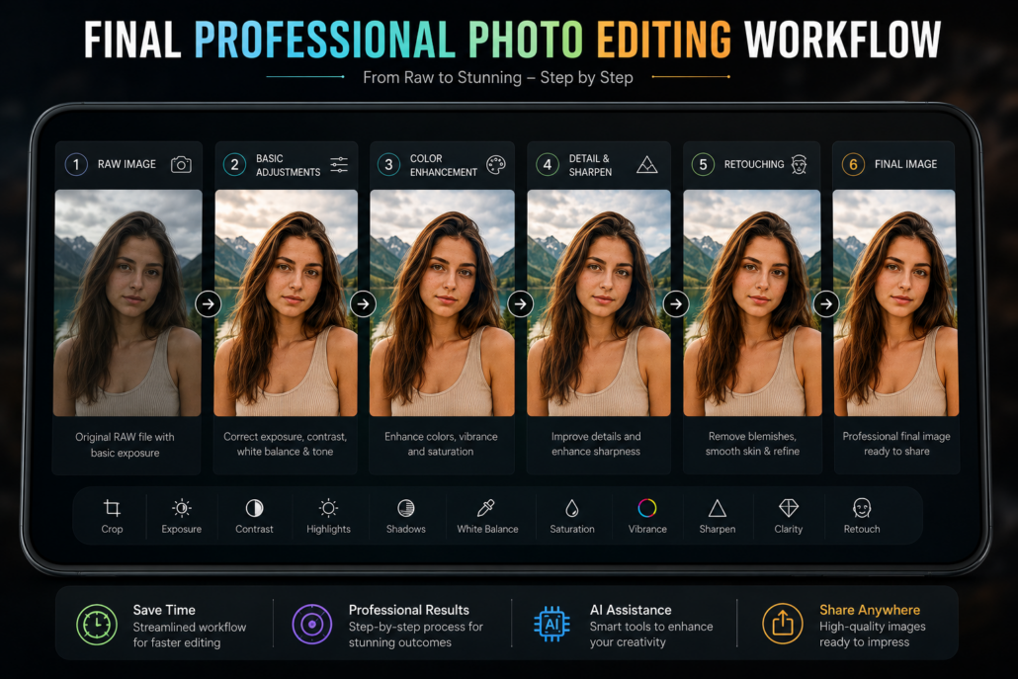Screen dimensions: 1018x679
Task: Click the "Professional Results" heading
Action: click(409, 610)
